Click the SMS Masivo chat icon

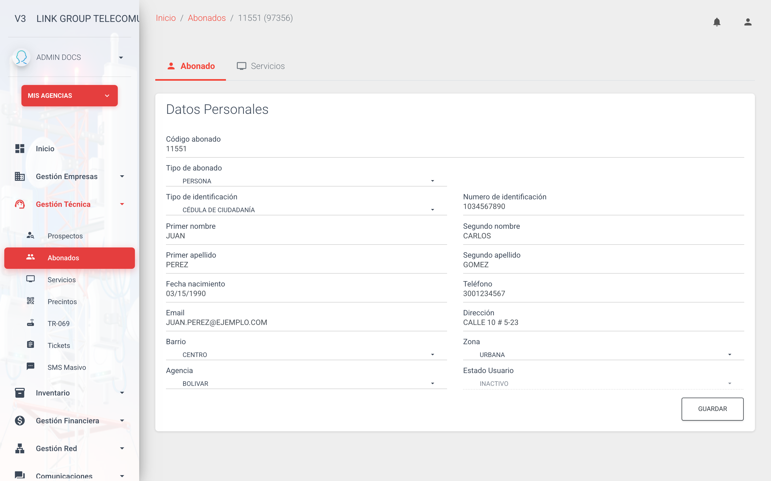(x=30, y=366)
